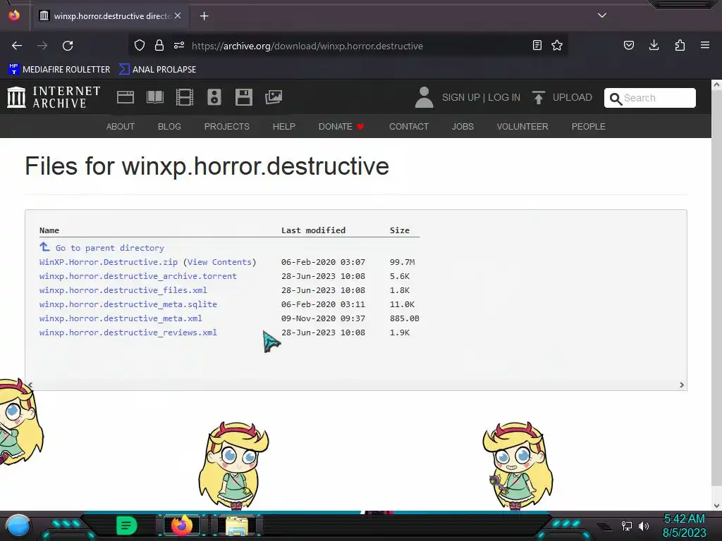Open Firefox downloads panel

click(654, 46)
